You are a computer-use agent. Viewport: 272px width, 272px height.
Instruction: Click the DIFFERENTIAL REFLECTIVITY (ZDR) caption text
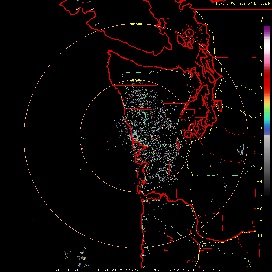97,270
